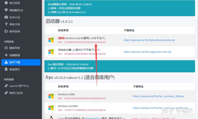Click 解决 TUI 中无法正常选择隧道的问题 line

click(71, 68)
